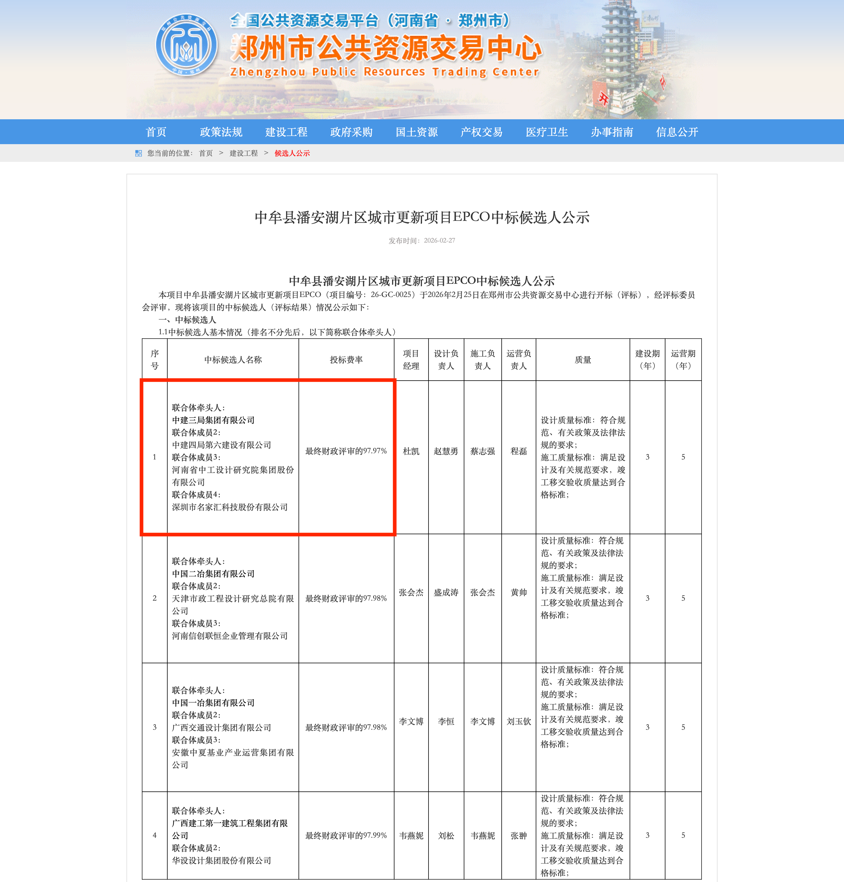This screenshot has height=882, width=844.
Task: Click the large page title 中牟县潘安湖片区城市更新项目EPCO中标候选人公示
Action: click(422, 217)
